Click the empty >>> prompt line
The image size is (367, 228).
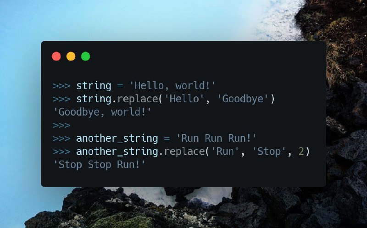tap(61, 126)
